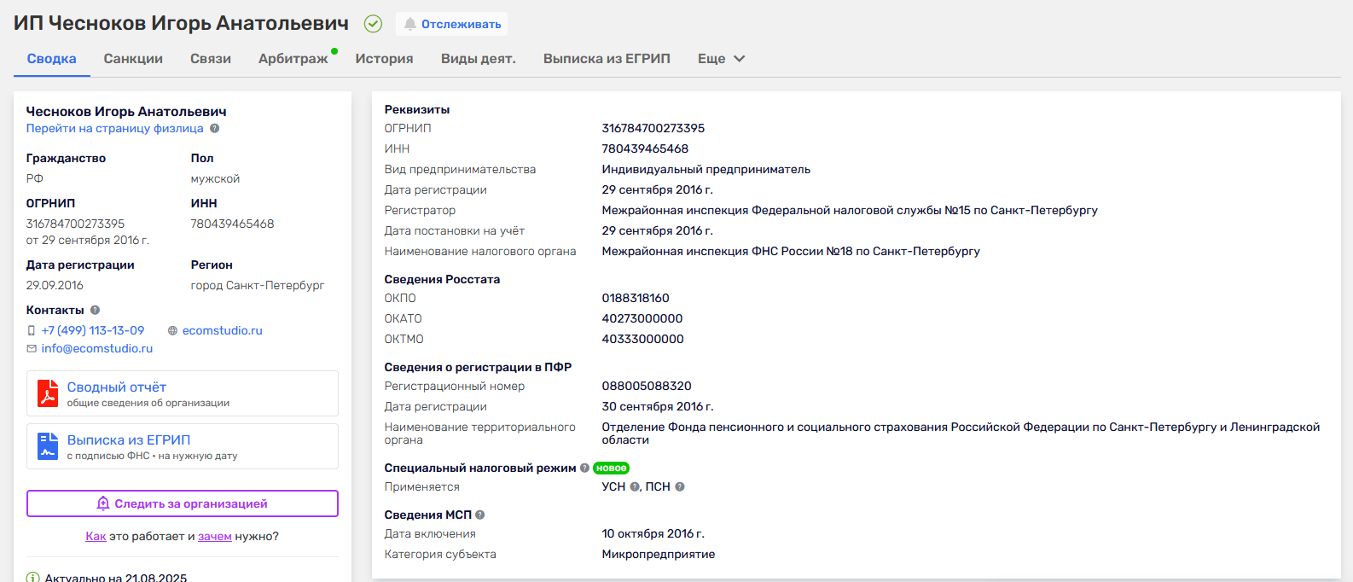Click the мужской gender value
Viewport: 1353px width, 582px height.
point(215,179)
